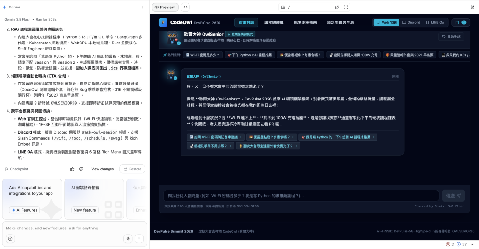Select hot question '救救我的 K8s'

[455, 55]
